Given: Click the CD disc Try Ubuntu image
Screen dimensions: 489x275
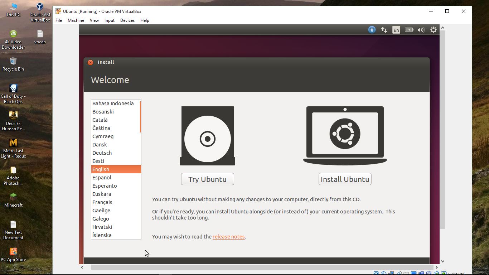Looking at the screenshot, I should tap(208, 136).
